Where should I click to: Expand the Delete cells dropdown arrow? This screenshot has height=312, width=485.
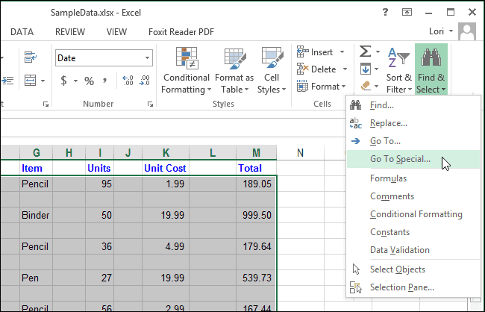point(343,69)
